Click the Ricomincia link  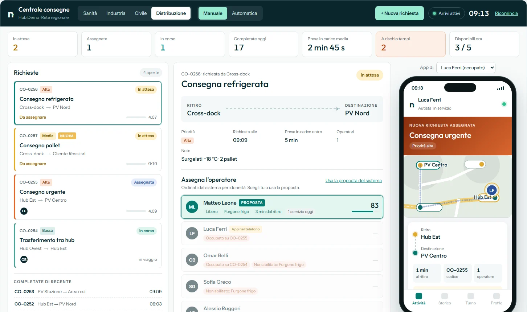(x=506, y=13)
